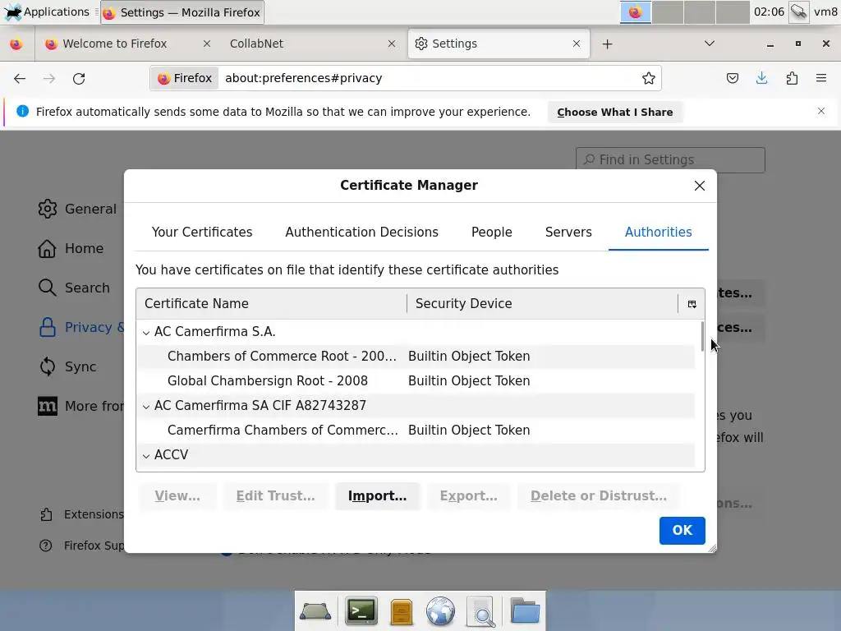Collapse the ACCV group
This screenshot has height=631, width=841.
click(146, 456)
